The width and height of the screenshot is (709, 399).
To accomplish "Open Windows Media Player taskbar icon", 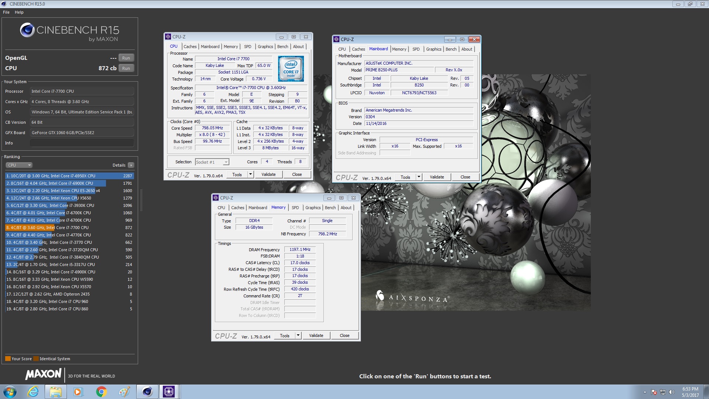I will (x=78, y=392).
